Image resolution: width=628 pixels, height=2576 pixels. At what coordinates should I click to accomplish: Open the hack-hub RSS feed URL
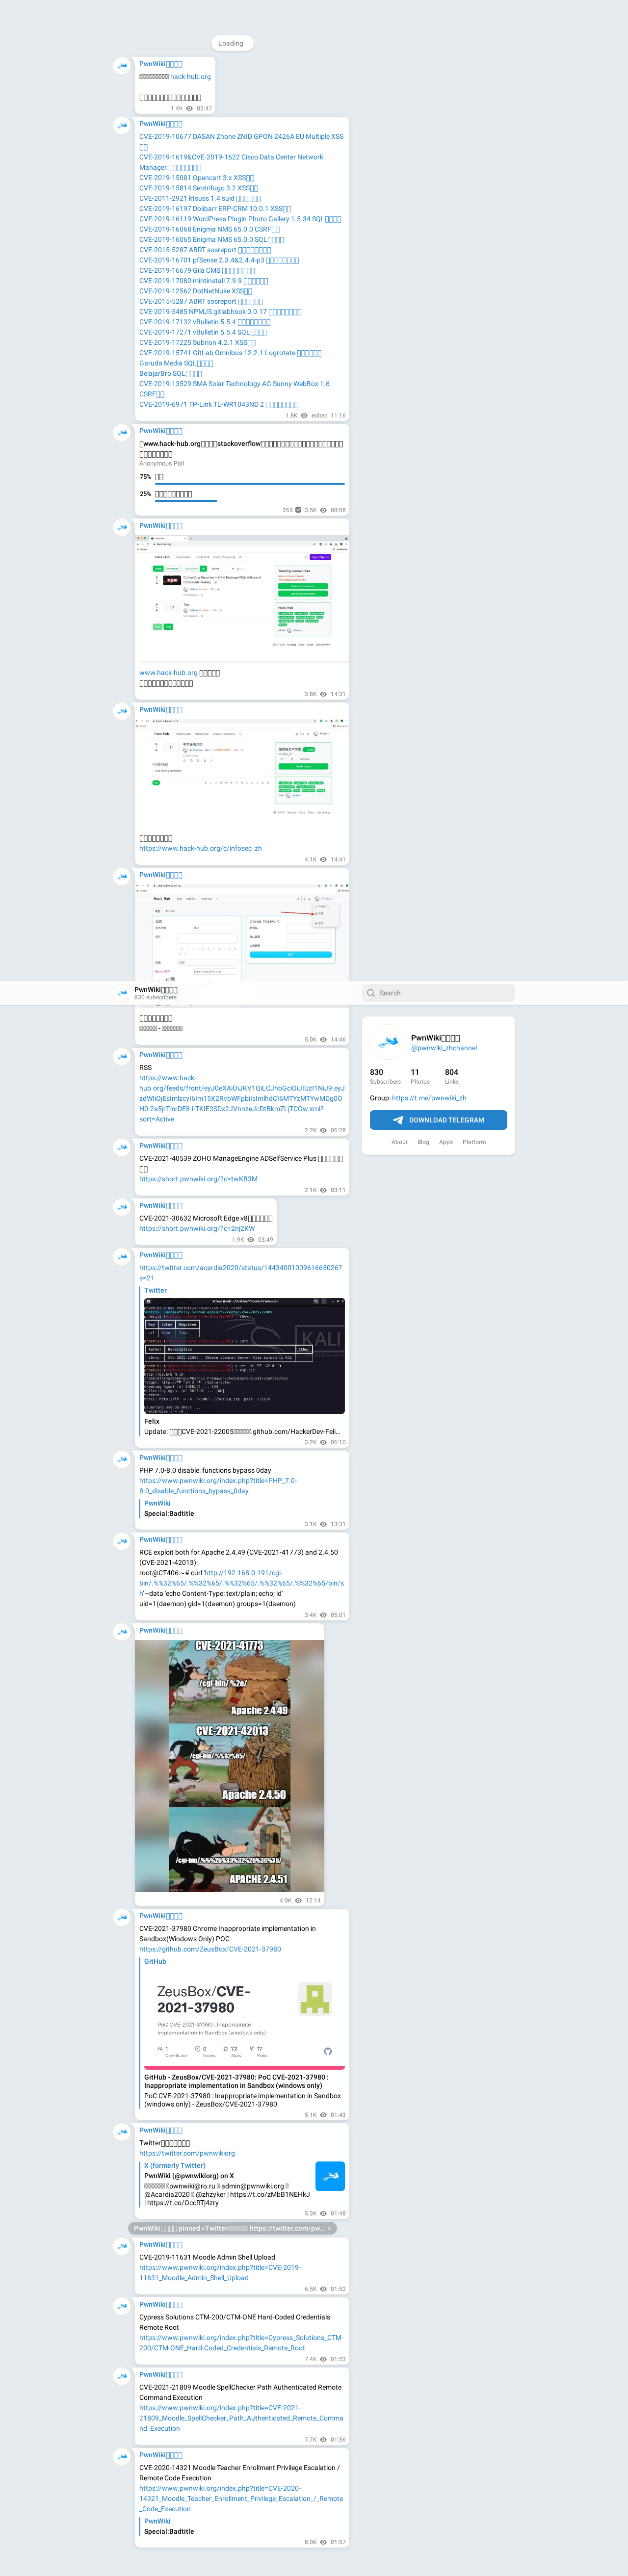(241, 1099)
